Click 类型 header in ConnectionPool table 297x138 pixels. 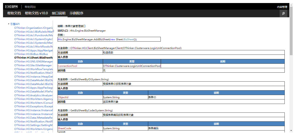[x=132, y=62]
